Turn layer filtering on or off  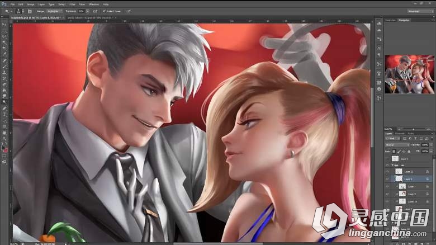pos(432,138)
